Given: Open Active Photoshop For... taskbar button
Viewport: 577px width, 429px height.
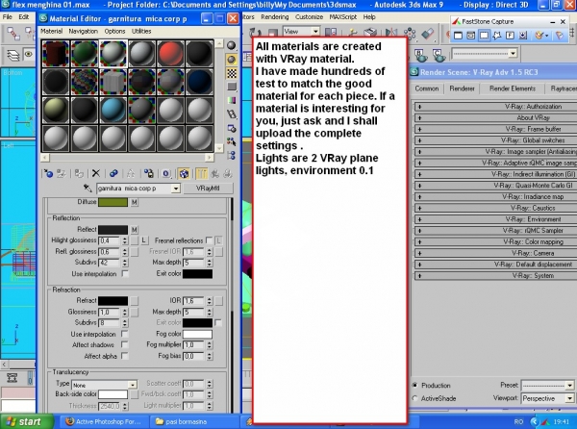Looking at the screenshot, I should click(x=103, y=421).
